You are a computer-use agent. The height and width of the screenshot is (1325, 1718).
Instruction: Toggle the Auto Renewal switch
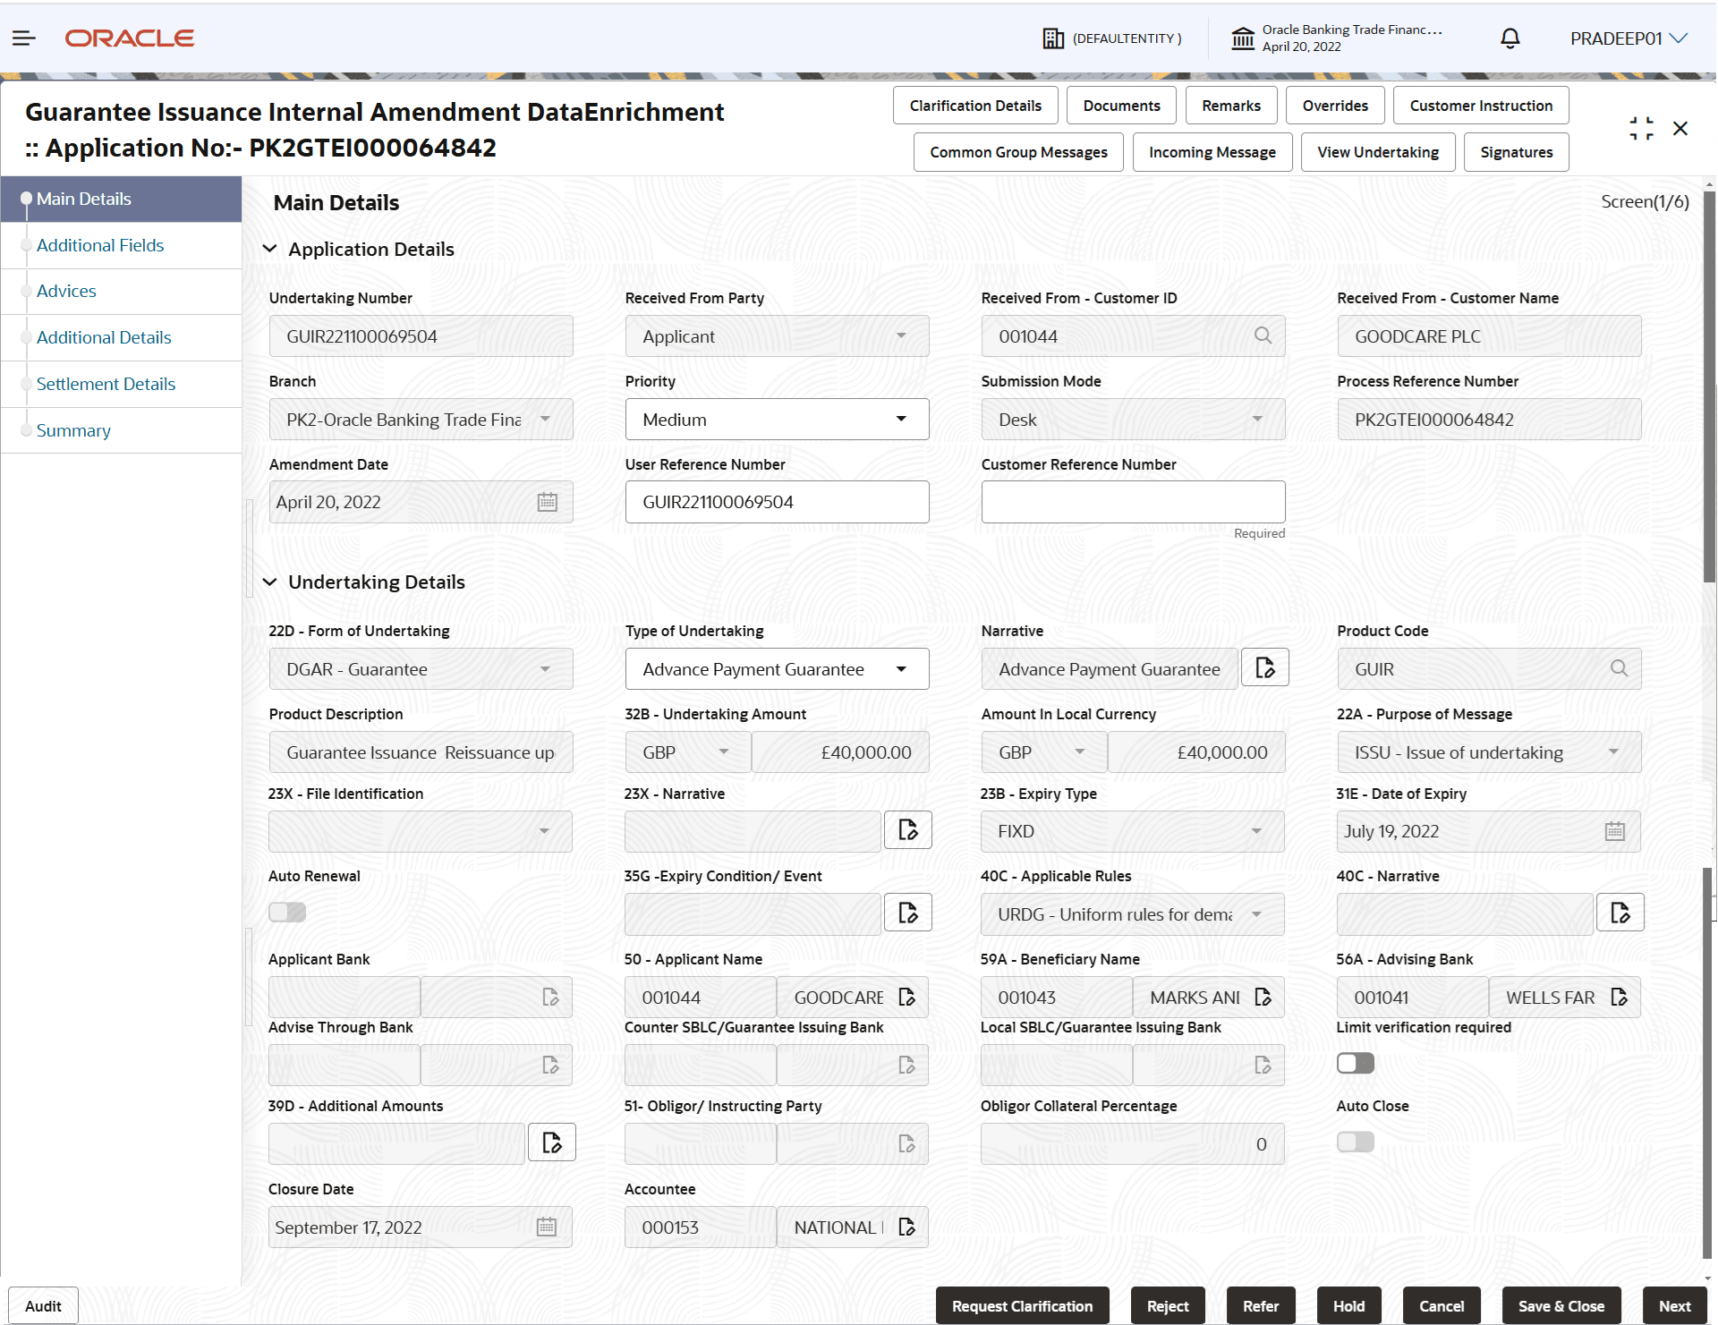pyautogui.click(x=287, y=912)
